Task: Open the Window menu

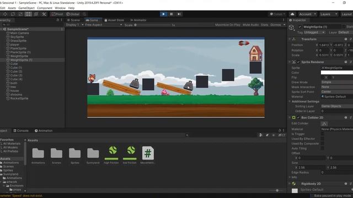Action: click(x=60, y=8)
